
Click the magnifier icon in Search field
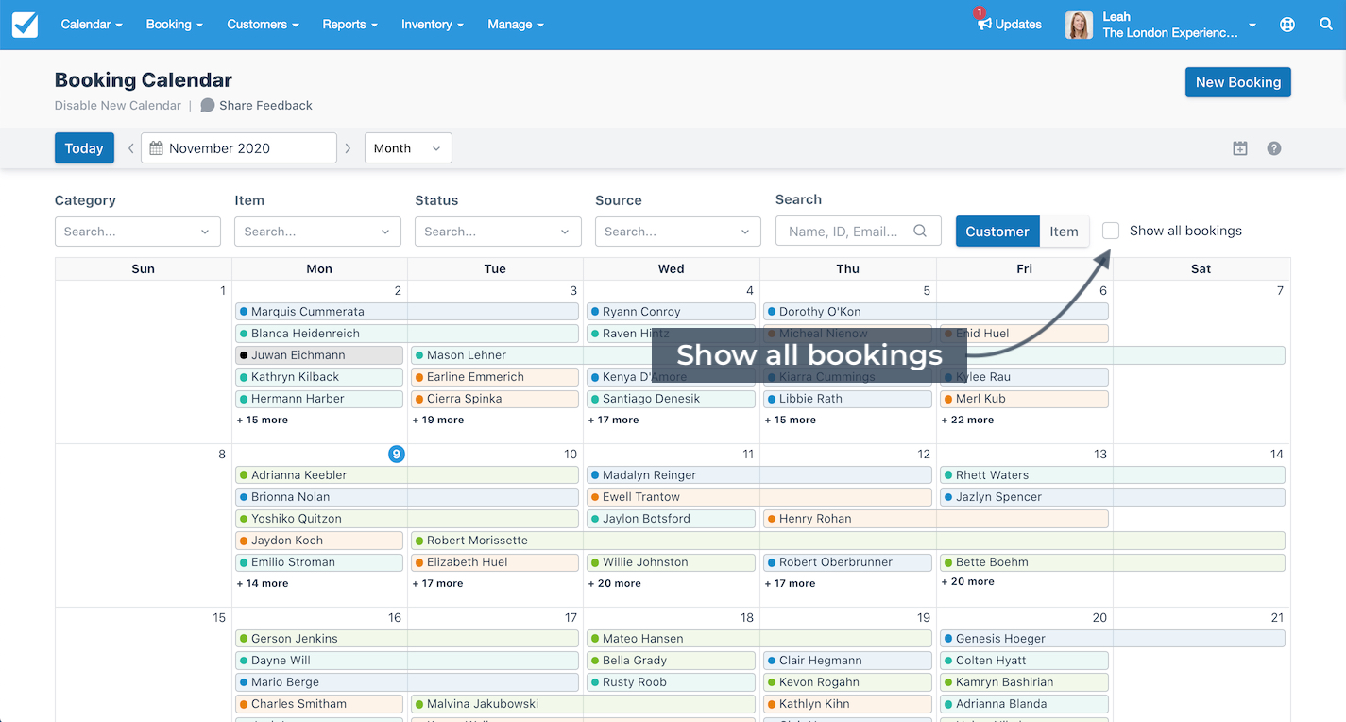[x=920, y=231]
